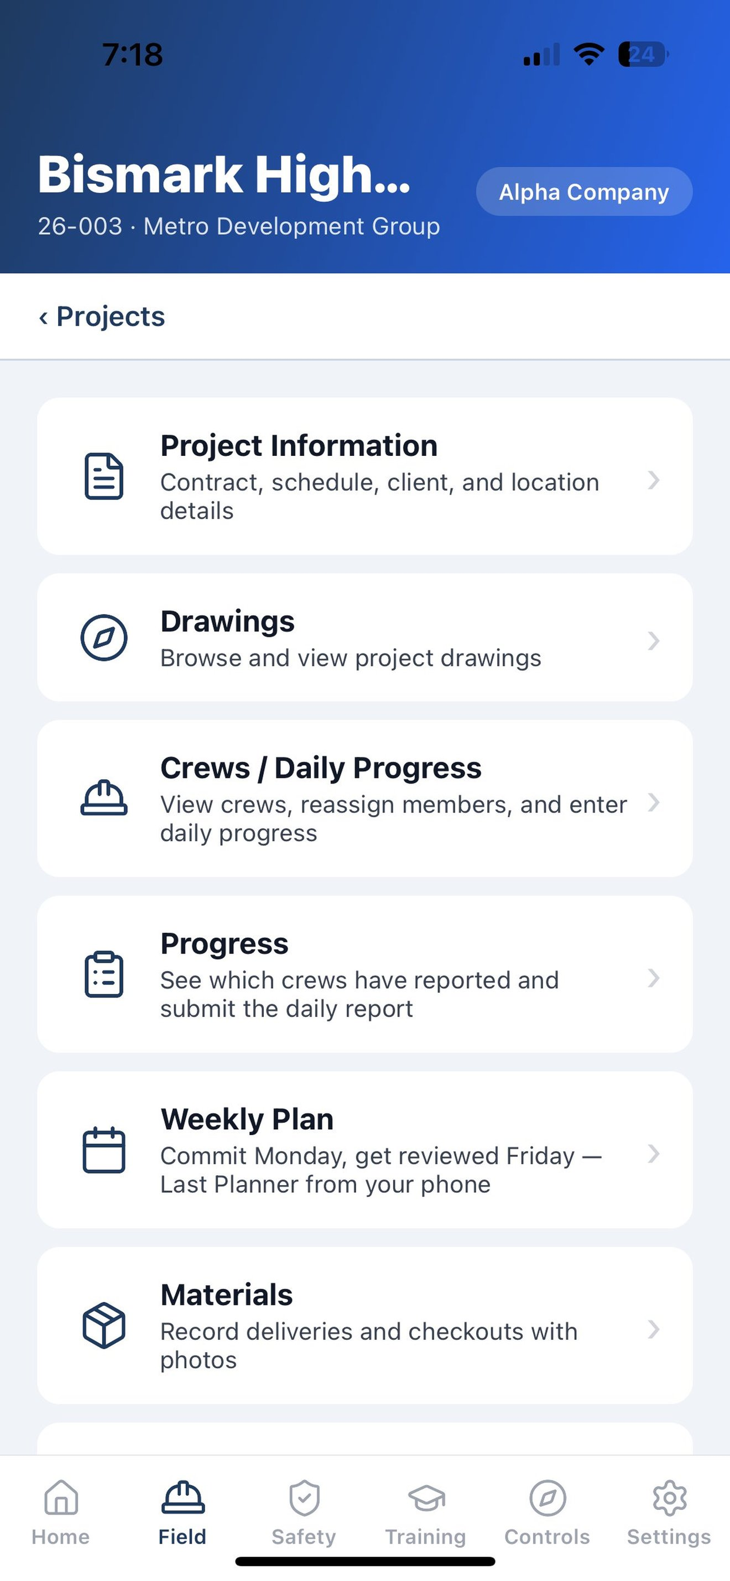
Task: Tap the hard hat icon beside Crews / Daily Progress
Action: coord(103,797)
